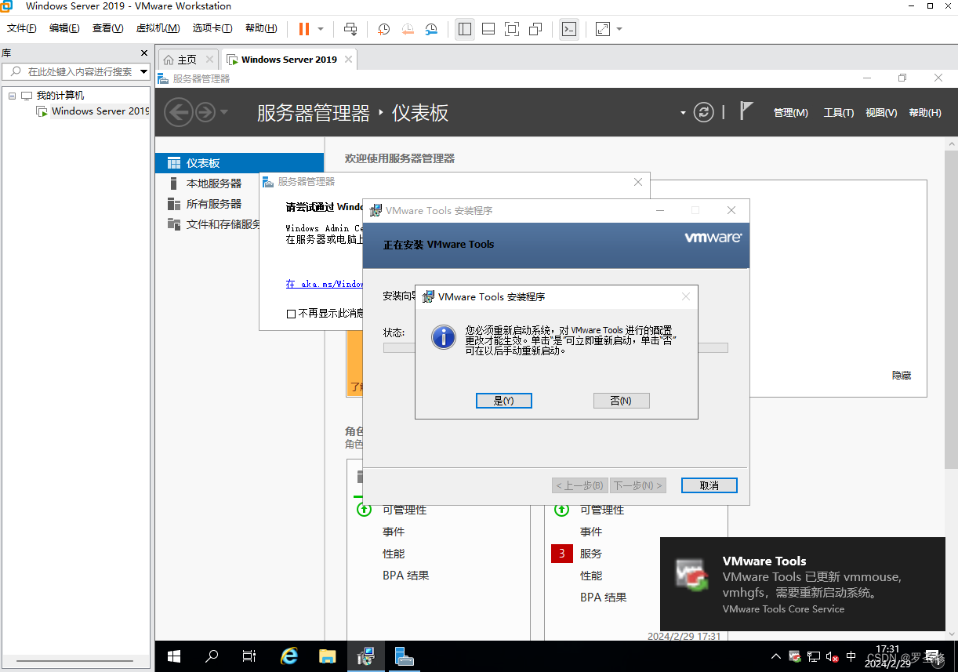
Task: Launch Internet Explorer from taskbar
Action: point(289,656)
